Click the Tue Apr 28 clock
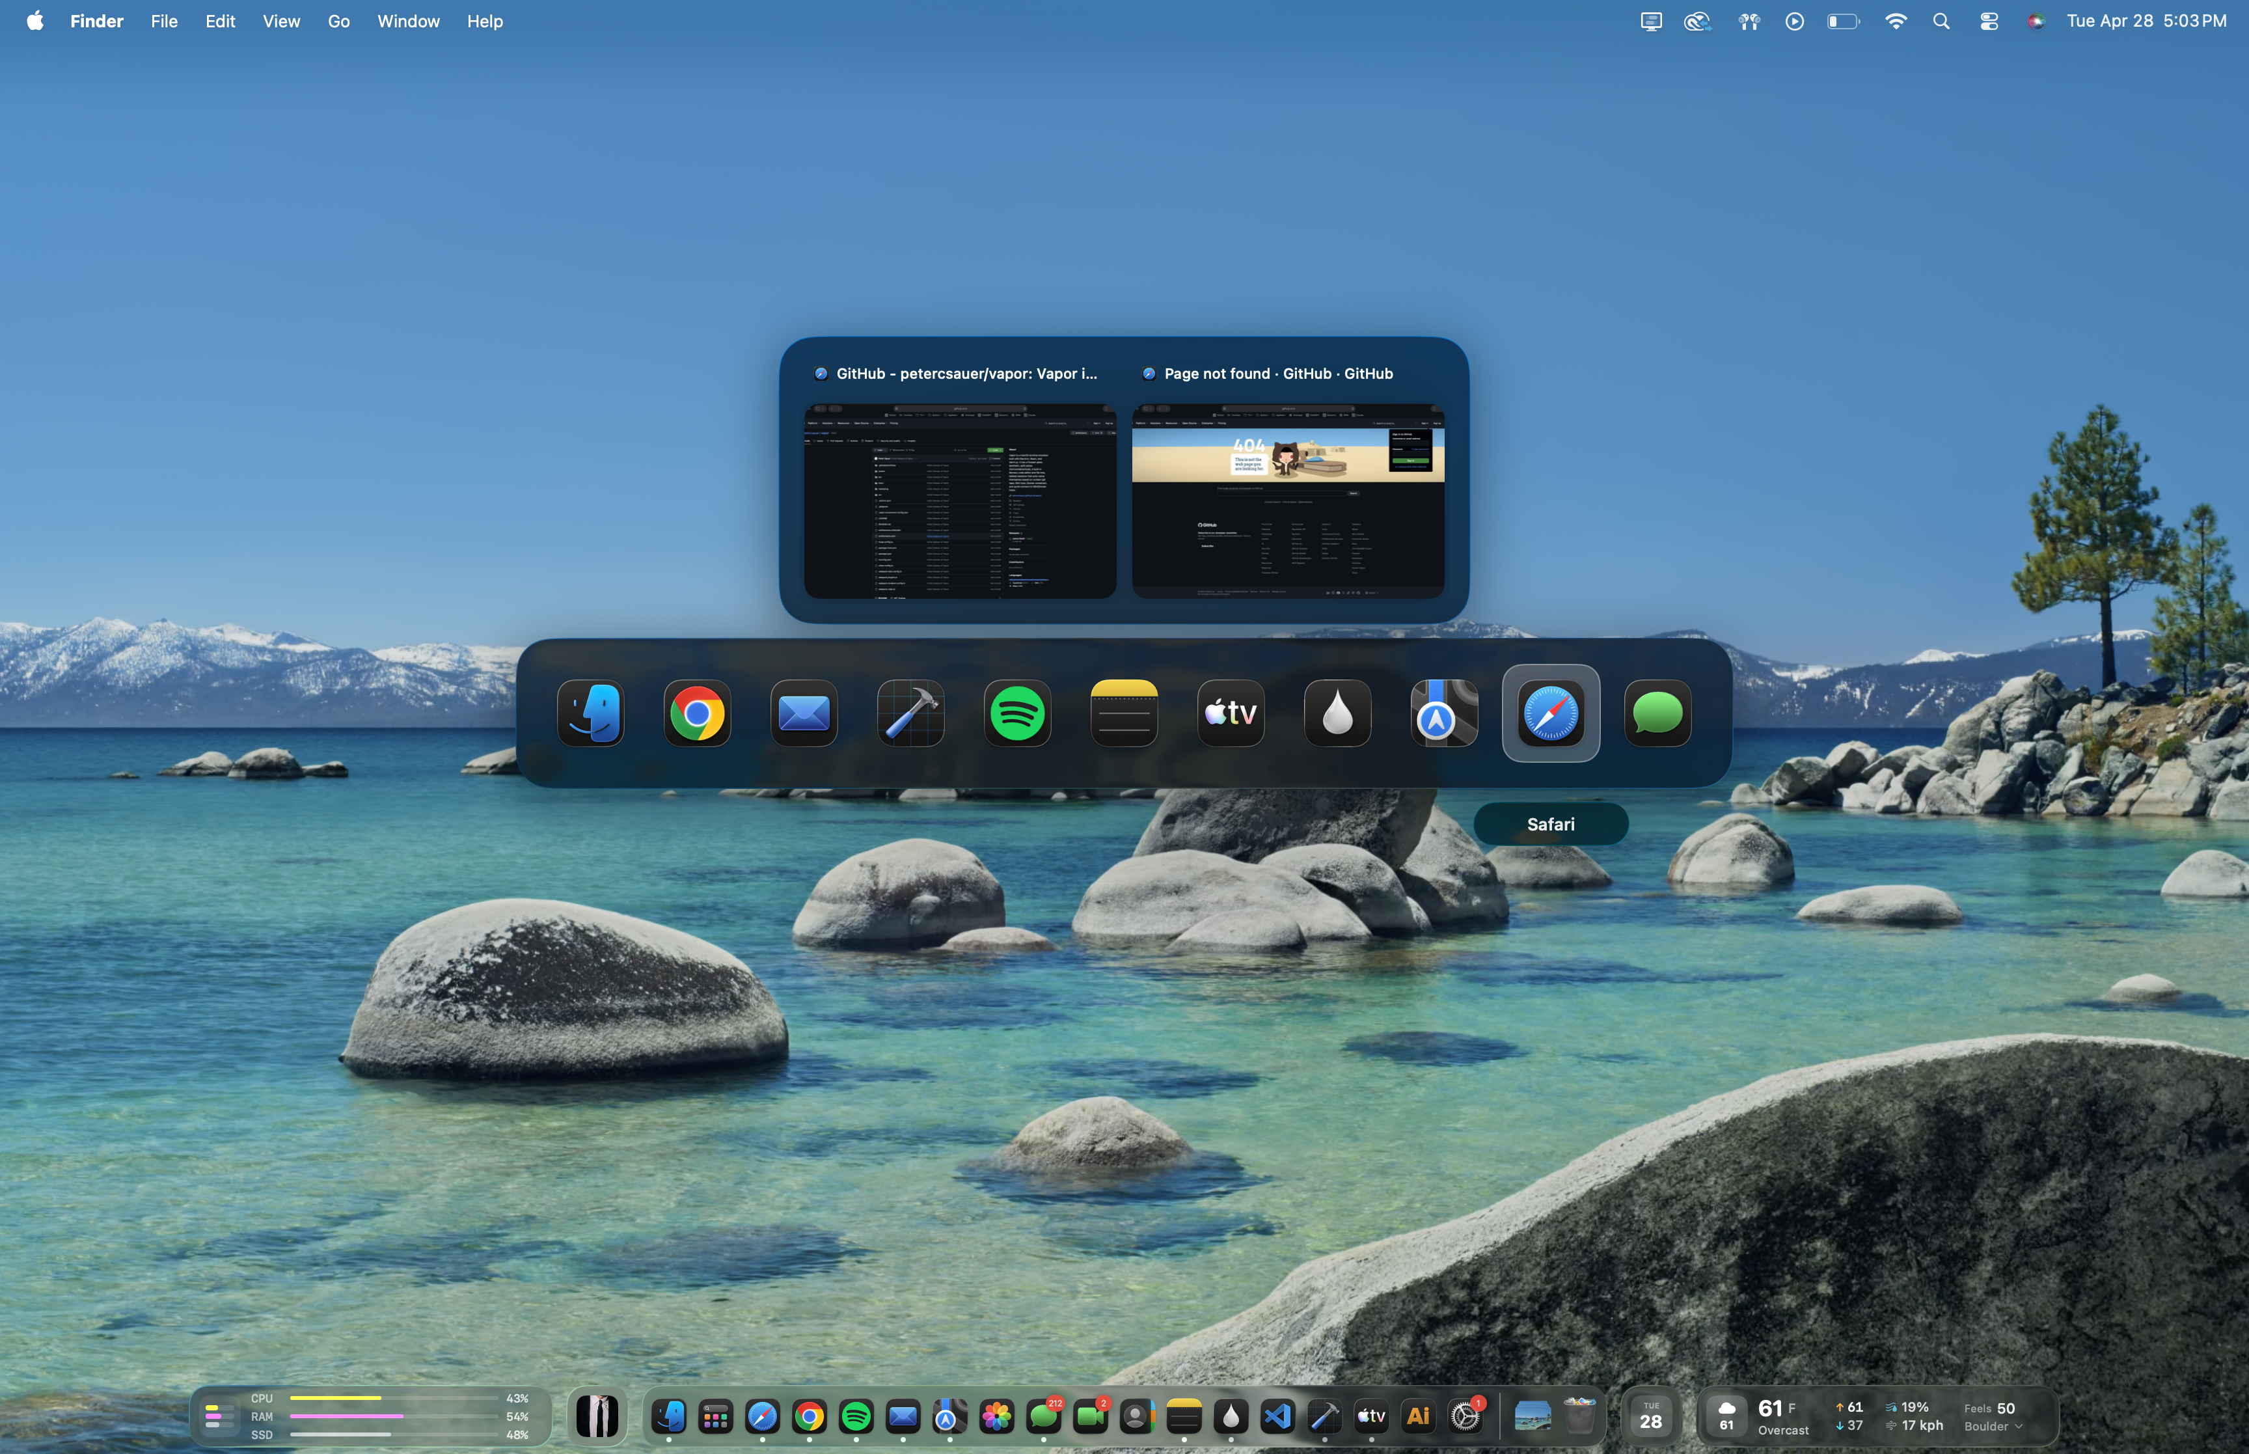 [2145, 21]
